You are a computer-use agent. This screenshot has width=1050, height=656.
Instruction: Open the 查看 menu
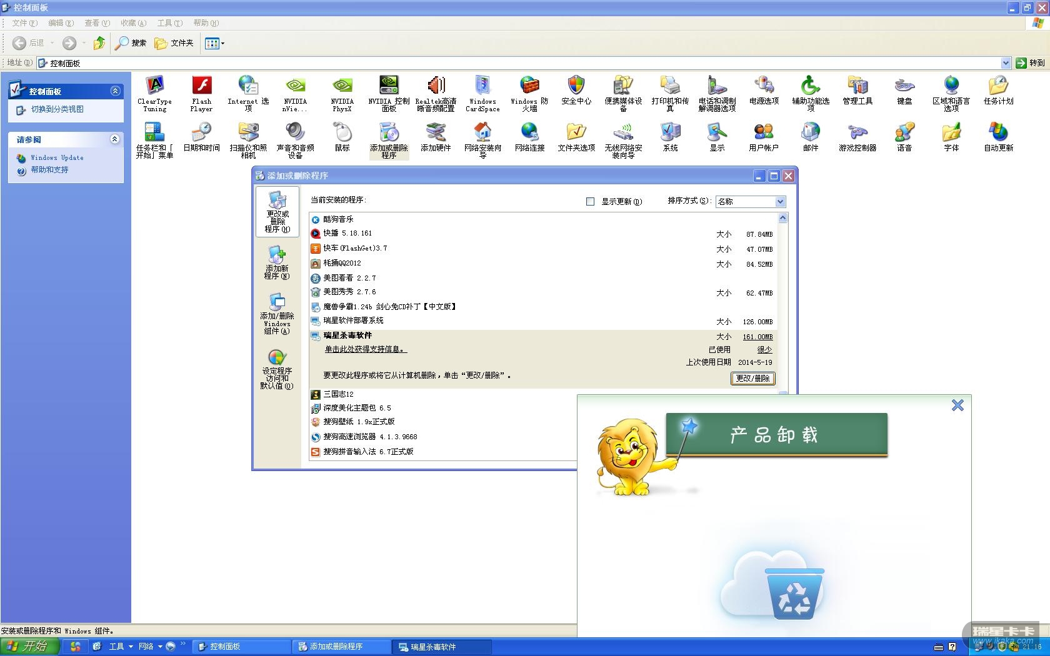[97, 23]
